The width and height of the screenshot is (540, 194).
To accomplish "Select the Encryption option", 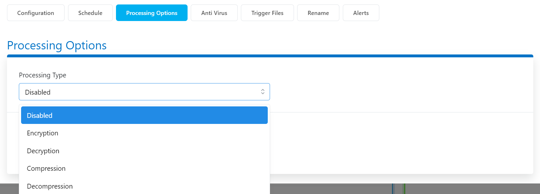I will 42,133.
